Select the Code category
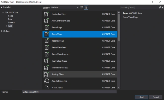The width and height of the screenshot is (164, 100). click(x=11, y=16)
